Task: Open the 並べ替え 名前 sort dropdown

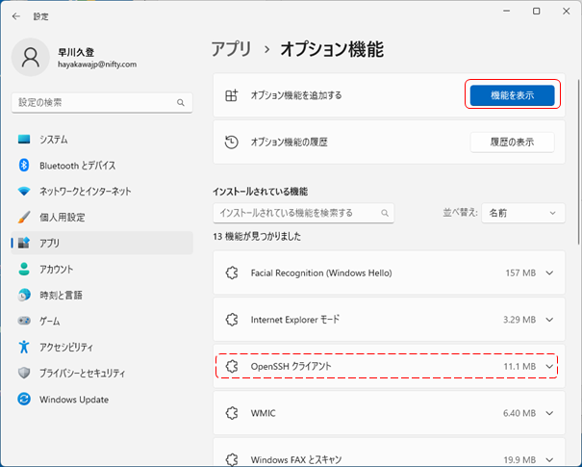Action: point(523,213)
